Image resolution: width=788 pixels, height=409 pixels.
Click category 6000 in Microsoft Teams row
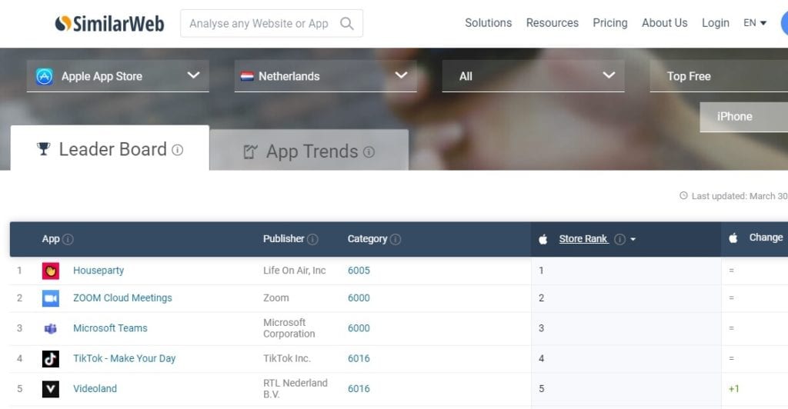pos(359,328)
